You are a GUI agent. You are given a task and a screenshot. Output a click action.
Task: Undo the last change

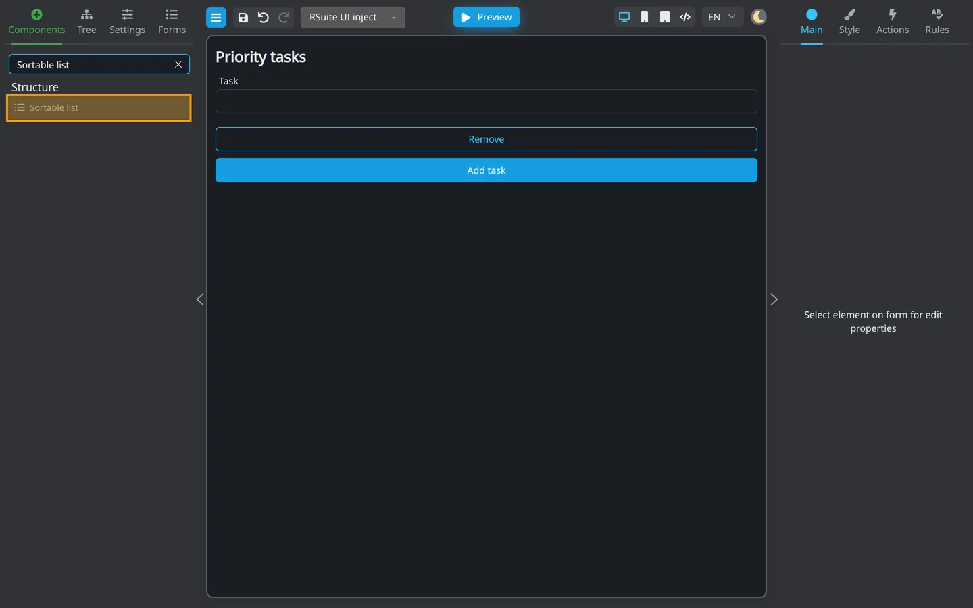pyautogui.click(x=264, y=18)
